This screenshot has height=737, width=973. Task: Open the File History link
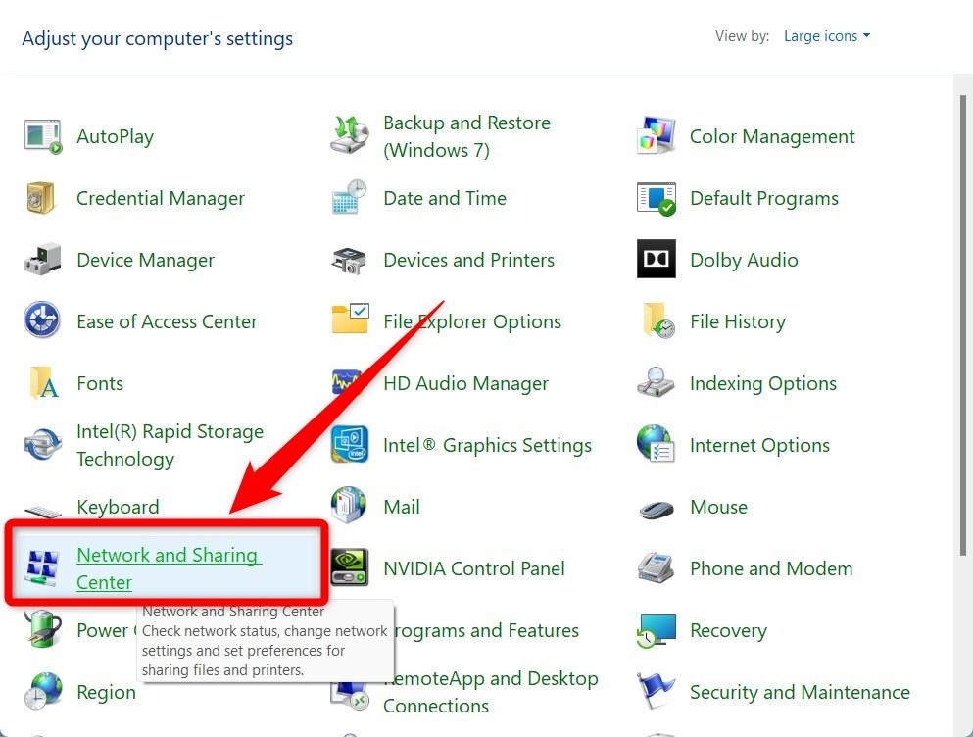pos(738,321)
